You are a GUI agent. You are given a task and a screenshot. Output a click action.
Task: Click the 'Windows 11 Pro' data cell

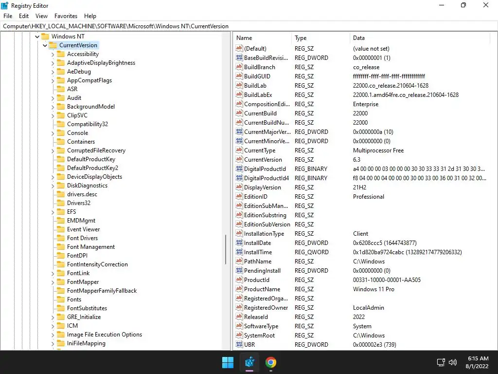point(373,289)
